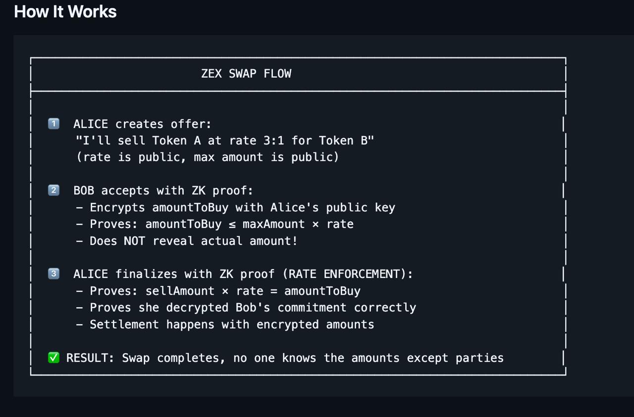Screen dimensions: 634x417
Task: Click "BOB accepts with ZK proof:" text
Action: coord(163,191)
